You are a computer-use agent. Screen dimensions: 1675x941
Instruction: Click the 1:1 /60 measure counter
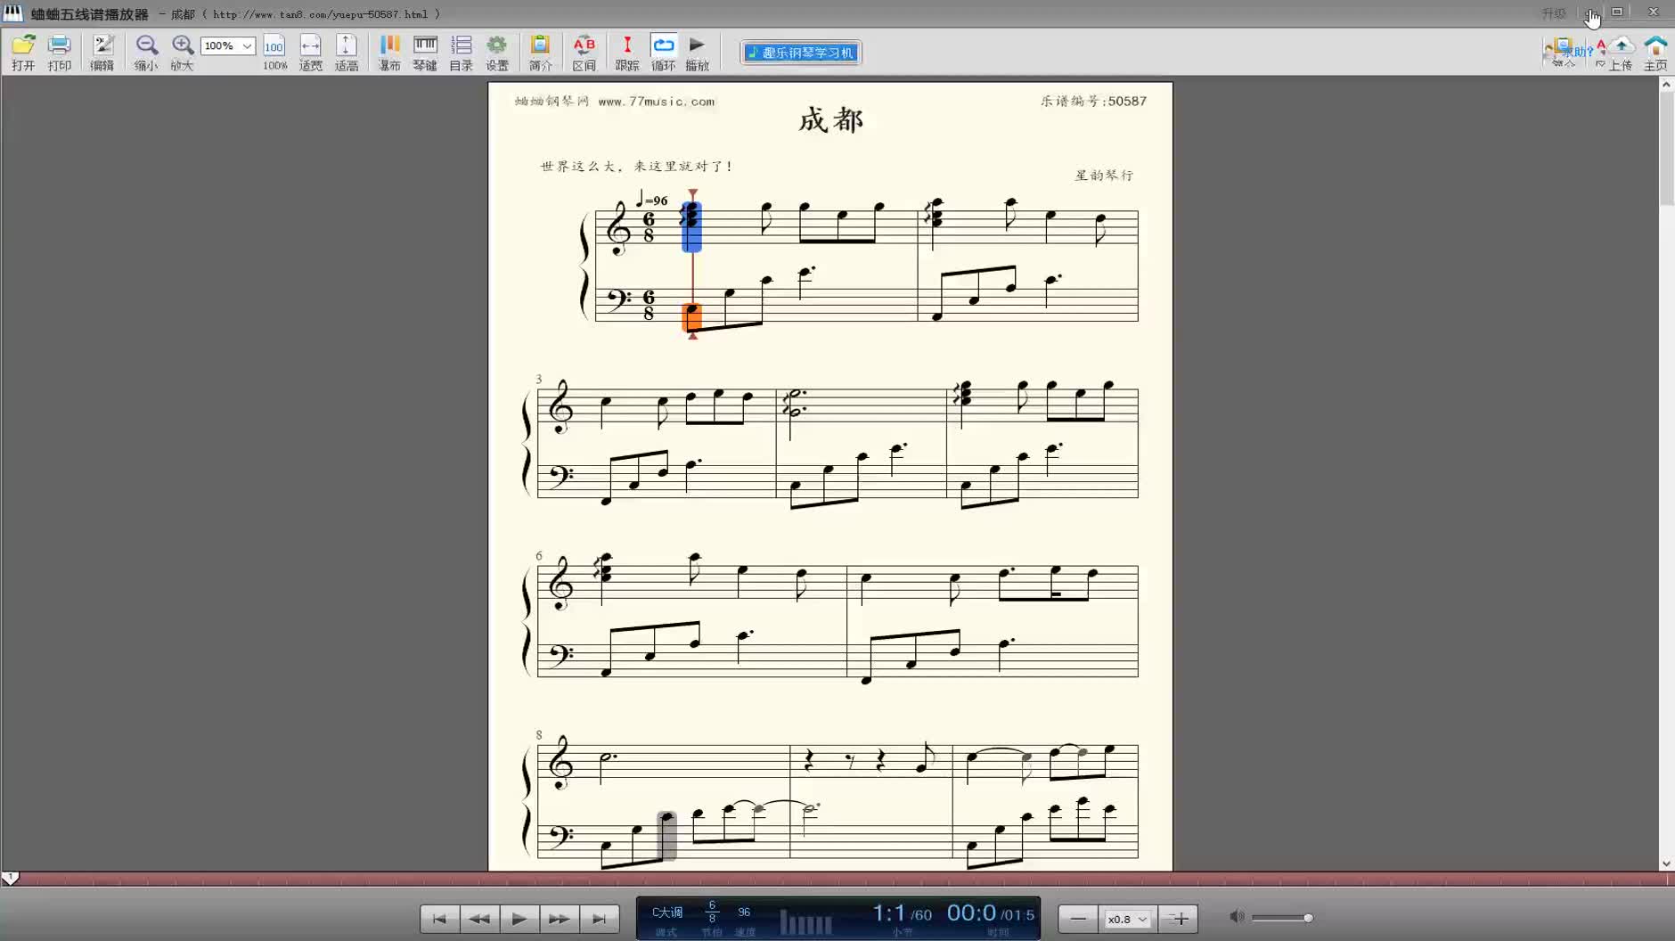902,913
